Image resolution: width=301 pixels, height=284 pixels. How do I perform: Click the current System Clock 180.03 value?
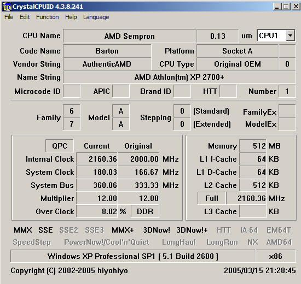(97, 172)
